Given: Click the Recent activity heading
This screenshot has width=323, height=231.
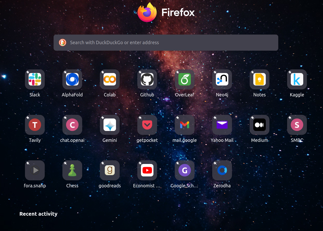Looking at the screenshot, I should pyautogui.click(x=38, y=214).
